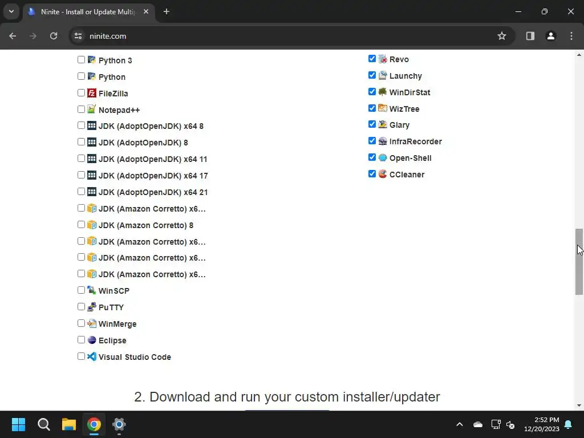Check the Python 3 checkbox
This screenshot has width=584, height=438.
[81, 59]
